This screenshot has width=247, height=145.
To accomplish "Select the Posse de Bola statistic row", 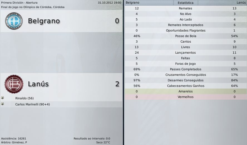I will pos(186,36).
